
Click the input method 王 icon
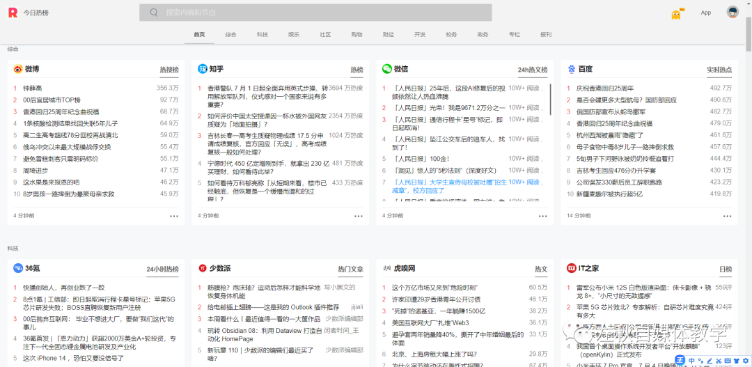tap(680, 360)
